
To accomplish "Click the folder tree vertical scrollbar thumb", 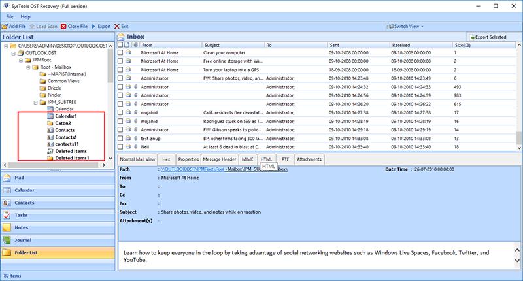I will pos(110,66).
